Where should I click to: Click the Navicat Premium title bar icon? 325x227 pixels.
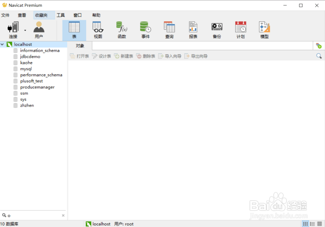(x=5, y=5)
